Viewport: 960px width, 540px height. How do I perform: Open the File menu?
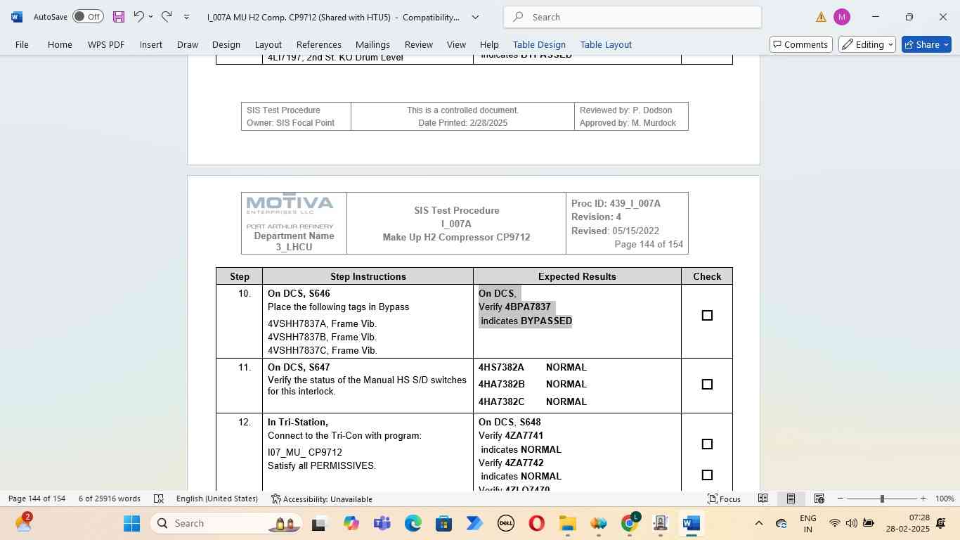coord(22,44)
